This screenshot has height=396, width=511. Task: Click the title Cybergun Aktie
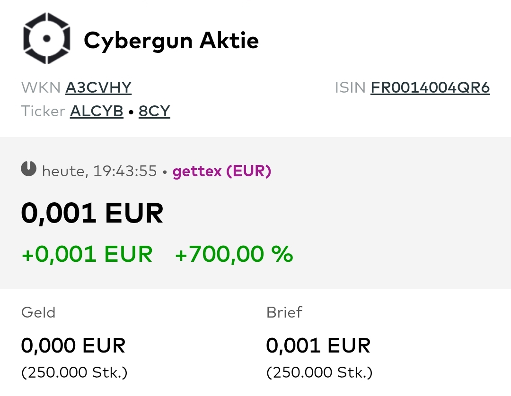coord(172,40)
